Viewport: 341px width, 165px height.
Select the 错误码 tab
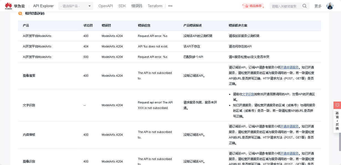[137, 6]
